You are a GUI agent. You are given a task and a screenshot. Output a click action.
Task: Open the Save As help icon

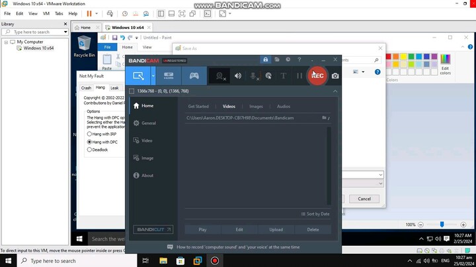click(x=377, y=72)
